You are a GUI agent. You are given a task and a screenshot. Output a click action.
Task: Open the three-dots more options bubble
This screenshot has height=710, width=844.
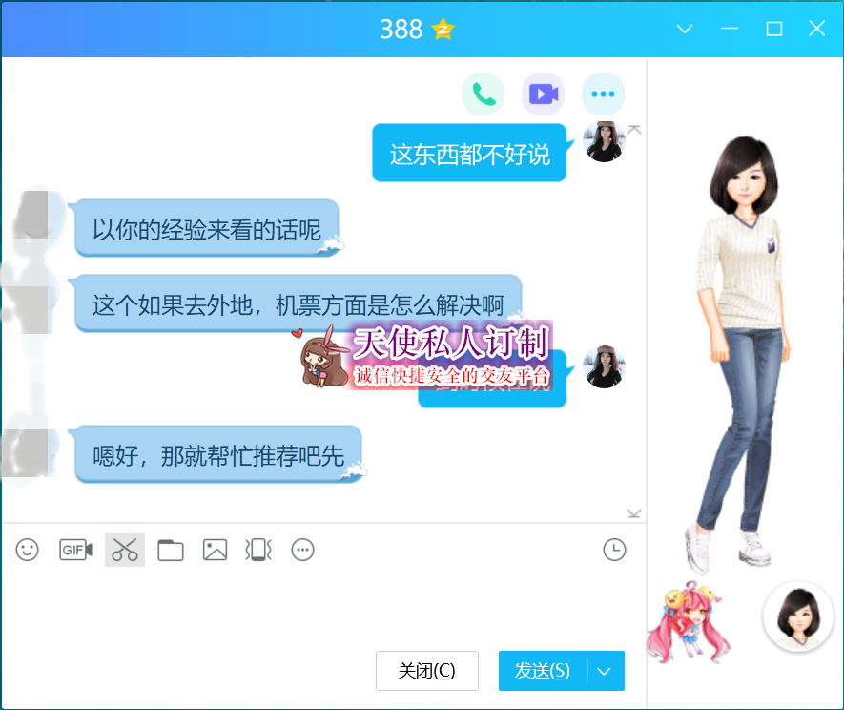click(x=603, y=94)
